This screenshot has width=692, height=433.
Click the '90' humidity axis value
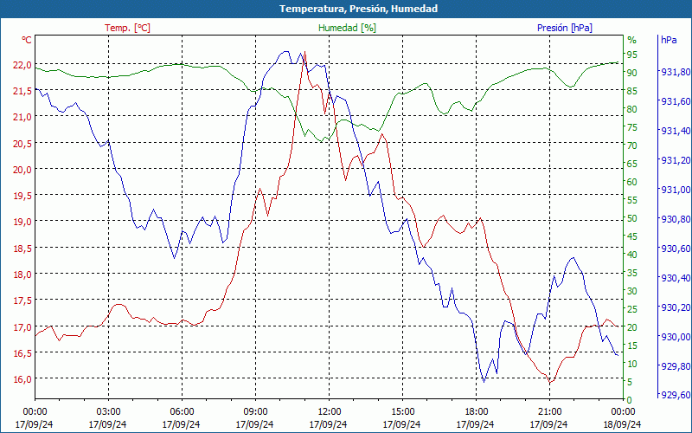(x=632, y=73)
